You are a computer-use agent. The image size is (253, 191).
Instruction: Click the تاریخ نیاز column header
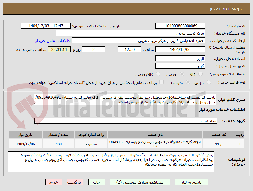coord(25,135)
